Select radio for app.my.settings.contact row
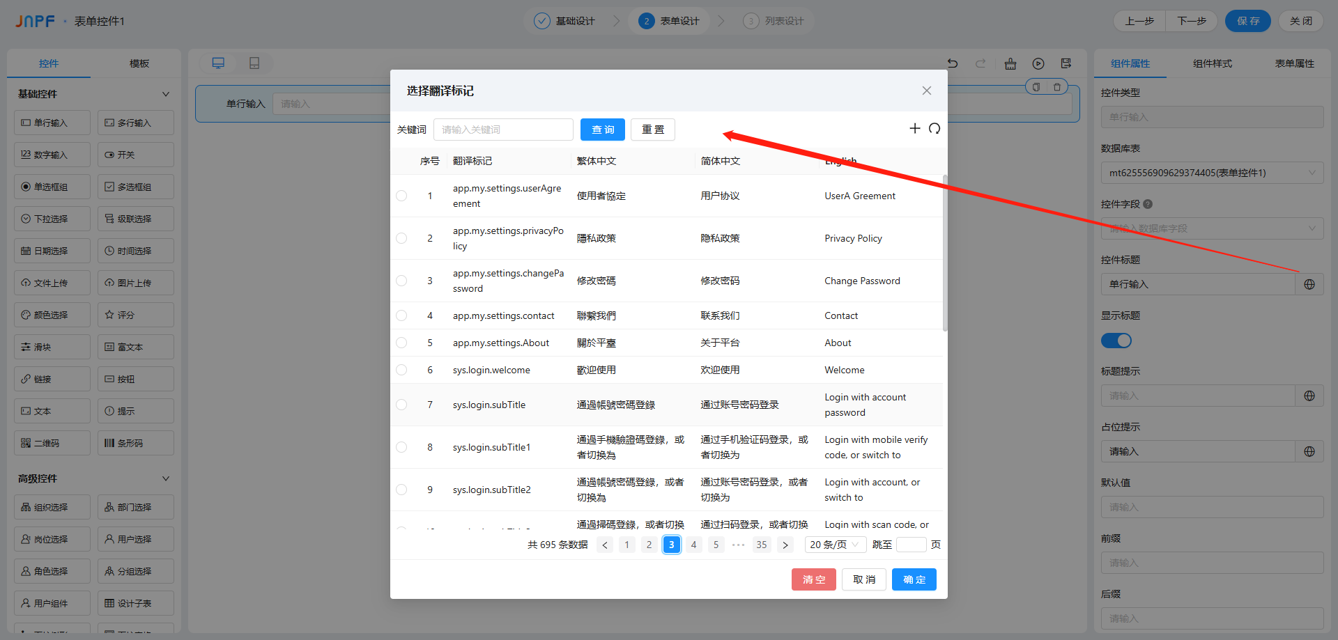The height and width of the screenshot is (640, 1338). coord(401,315)
